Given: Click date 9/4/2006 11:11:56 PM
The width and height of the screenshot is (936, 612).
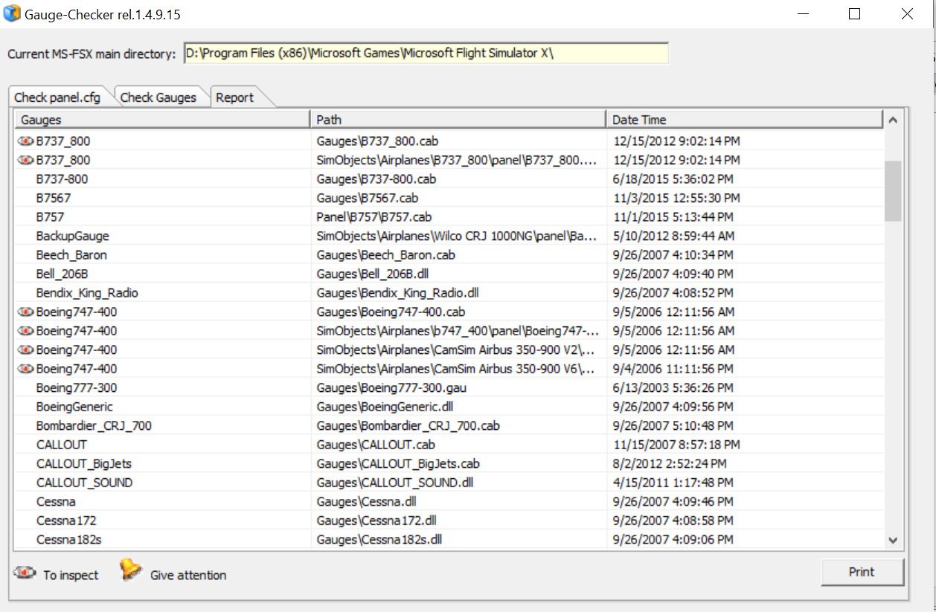Looking at the screenshot, I should [x=673, y=369].
